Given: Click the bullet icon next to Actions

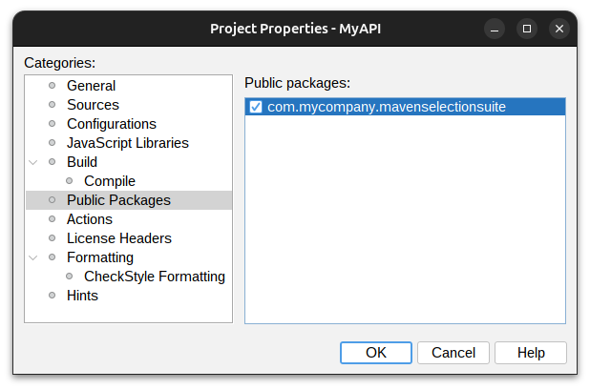Looking at the screenshot, I should pos(52,219).
